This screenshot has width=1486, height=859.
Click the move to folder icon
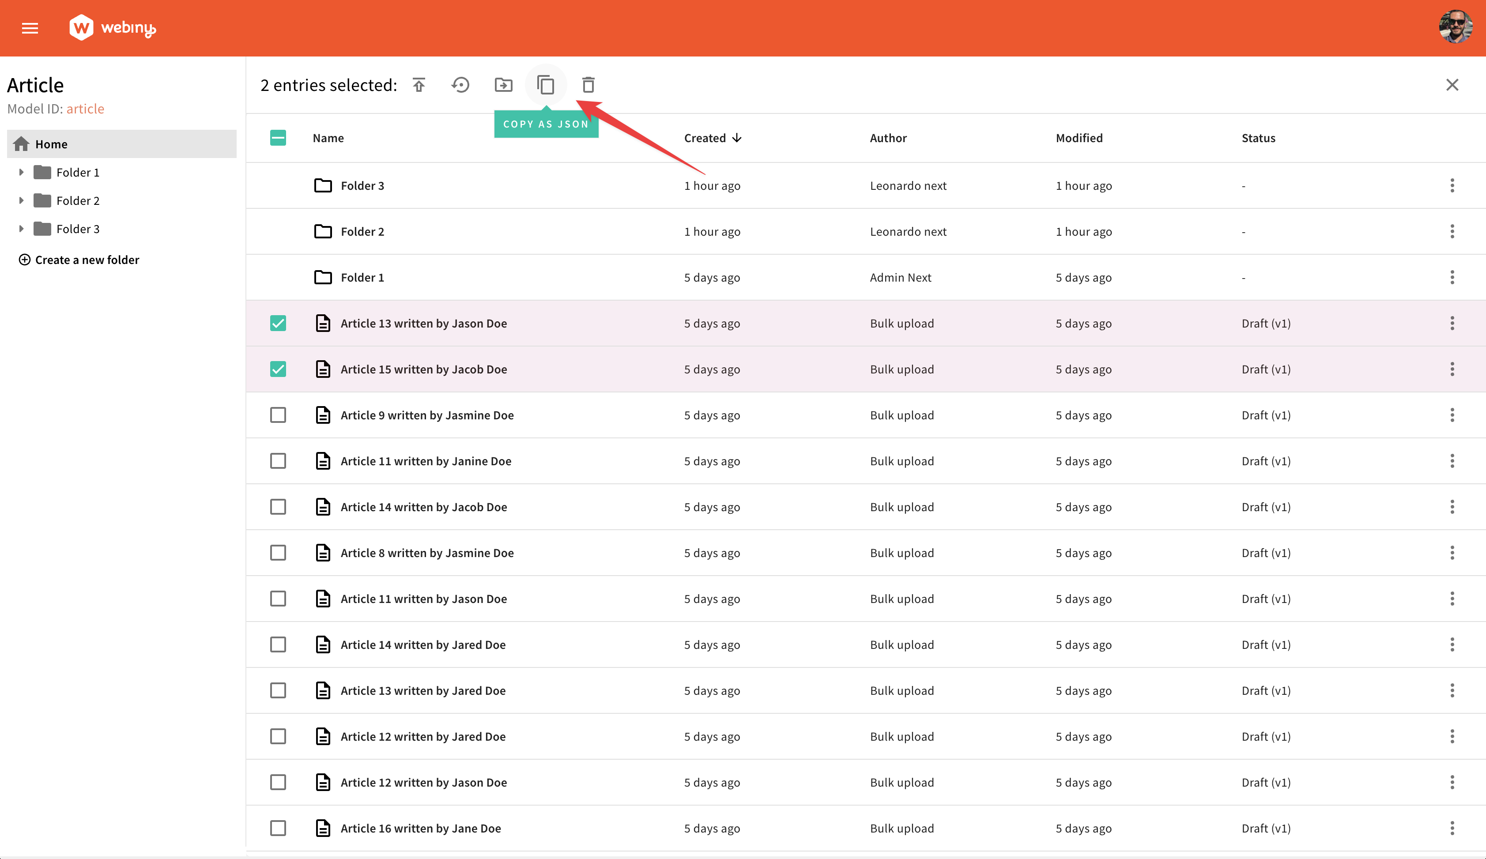pos(503,85)
